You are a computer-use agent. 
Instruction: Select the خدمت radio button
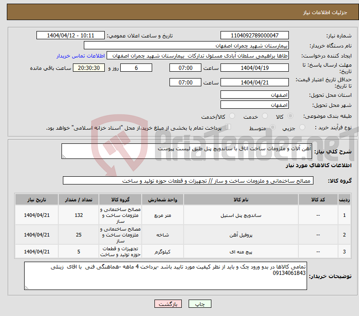tap(265, 116)
